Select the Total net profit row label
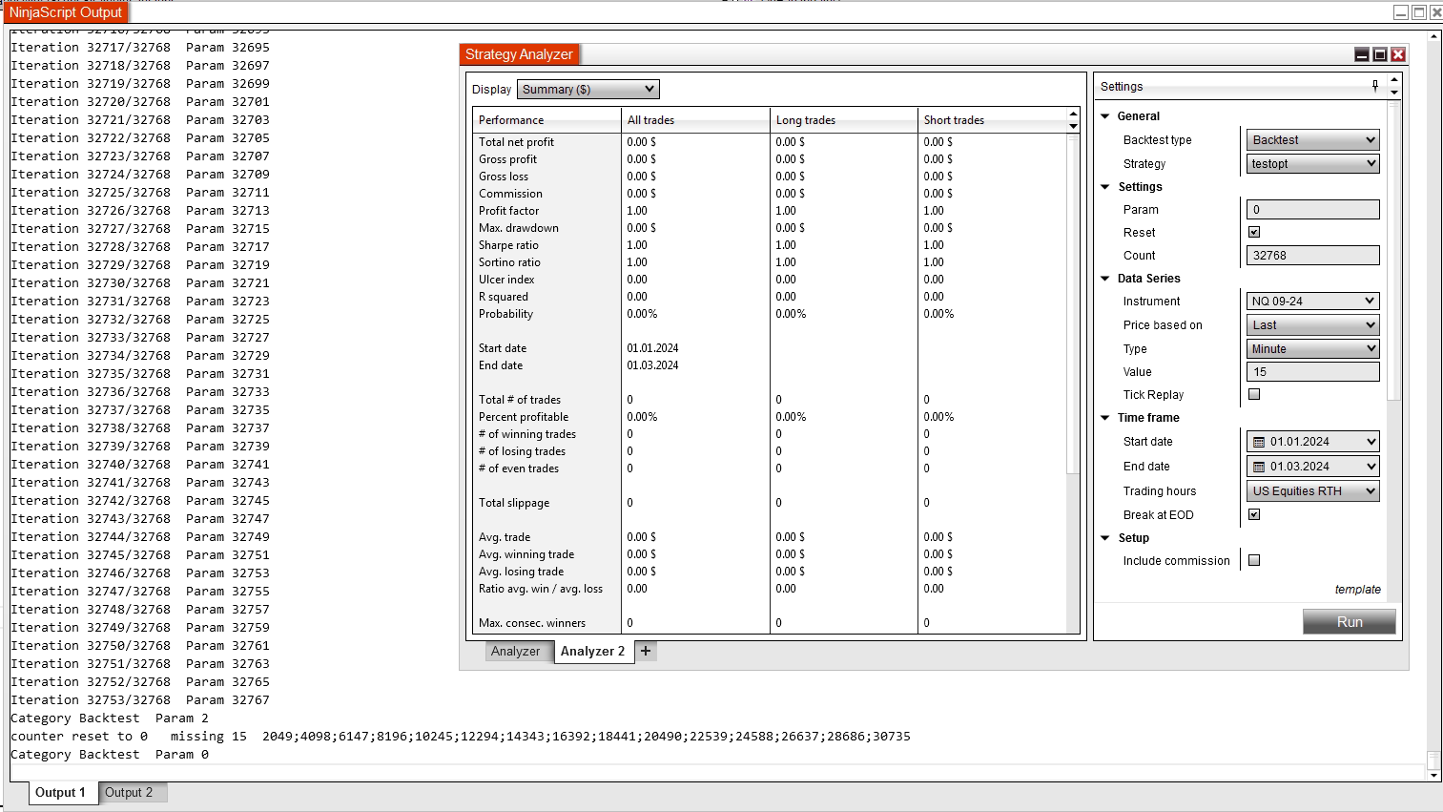 (x=516, y=142)
